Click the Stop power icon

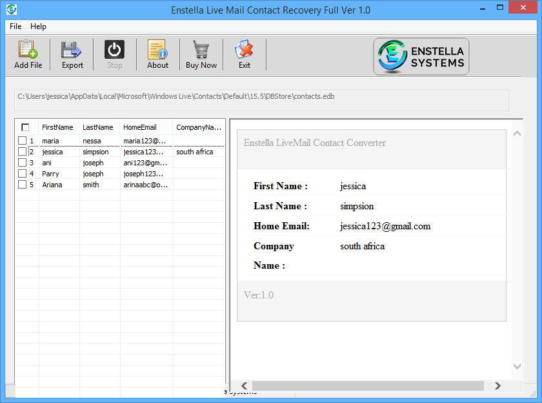tap(114, 50)
